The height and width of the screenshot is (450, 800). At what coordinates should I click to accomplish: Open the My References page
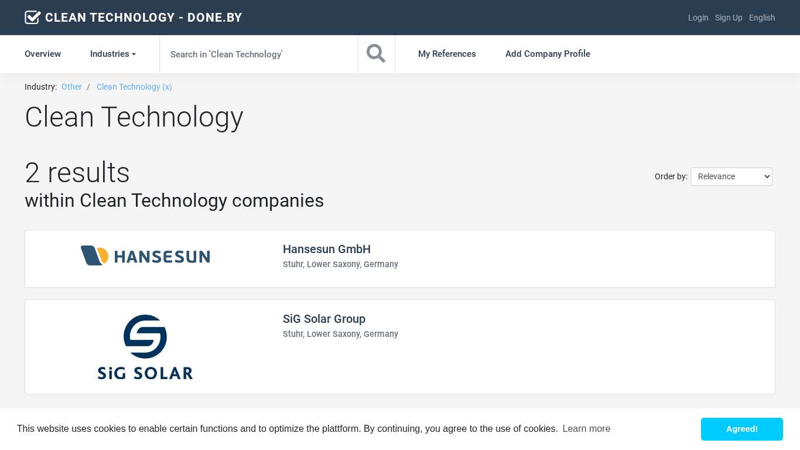447,54
